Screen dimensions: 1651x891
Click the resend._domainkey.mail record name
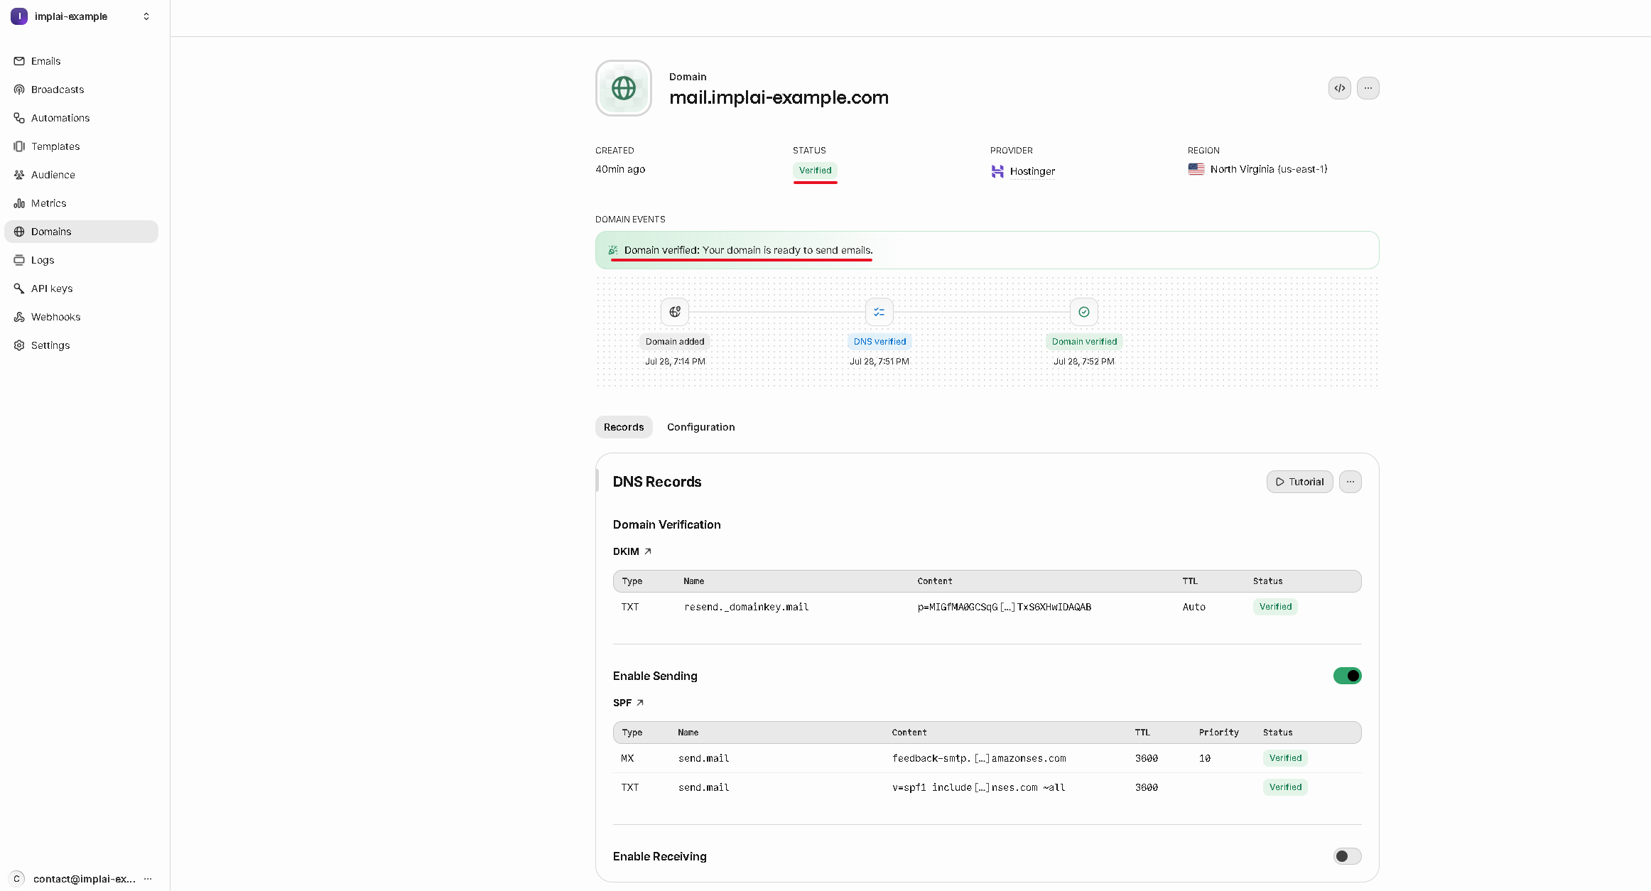point(746,607)
